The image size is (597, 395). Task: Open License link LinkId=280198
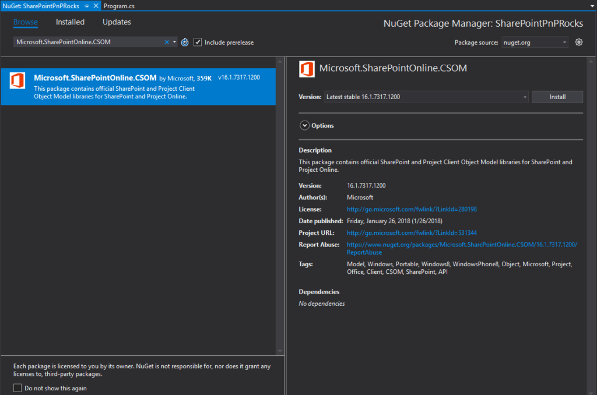(412, 209)
